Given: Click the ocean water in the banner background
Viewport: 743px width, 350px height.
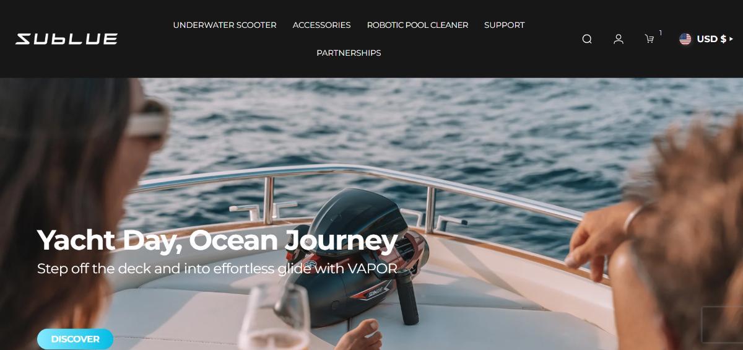Looking at the screenshot, I should pos(433,124).
